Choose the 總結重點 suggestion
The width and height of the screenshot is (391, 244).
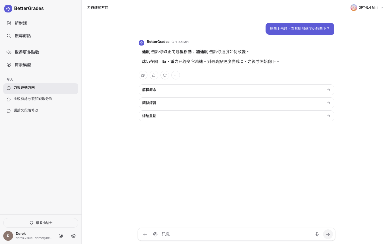click(236, 116)
